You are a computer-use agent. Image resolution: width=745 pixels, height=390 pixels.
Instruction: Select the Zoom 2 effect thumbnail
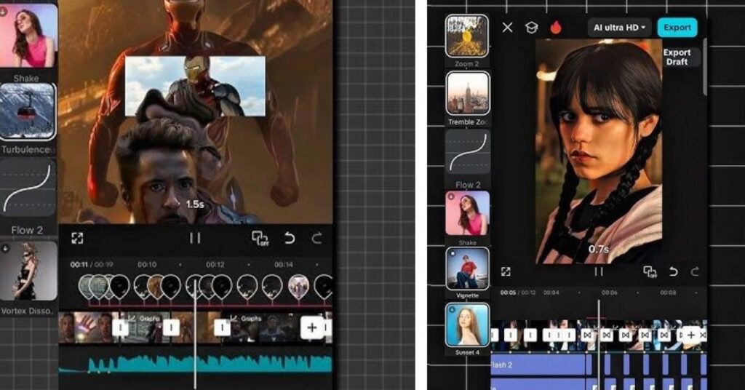click(467, 36)
